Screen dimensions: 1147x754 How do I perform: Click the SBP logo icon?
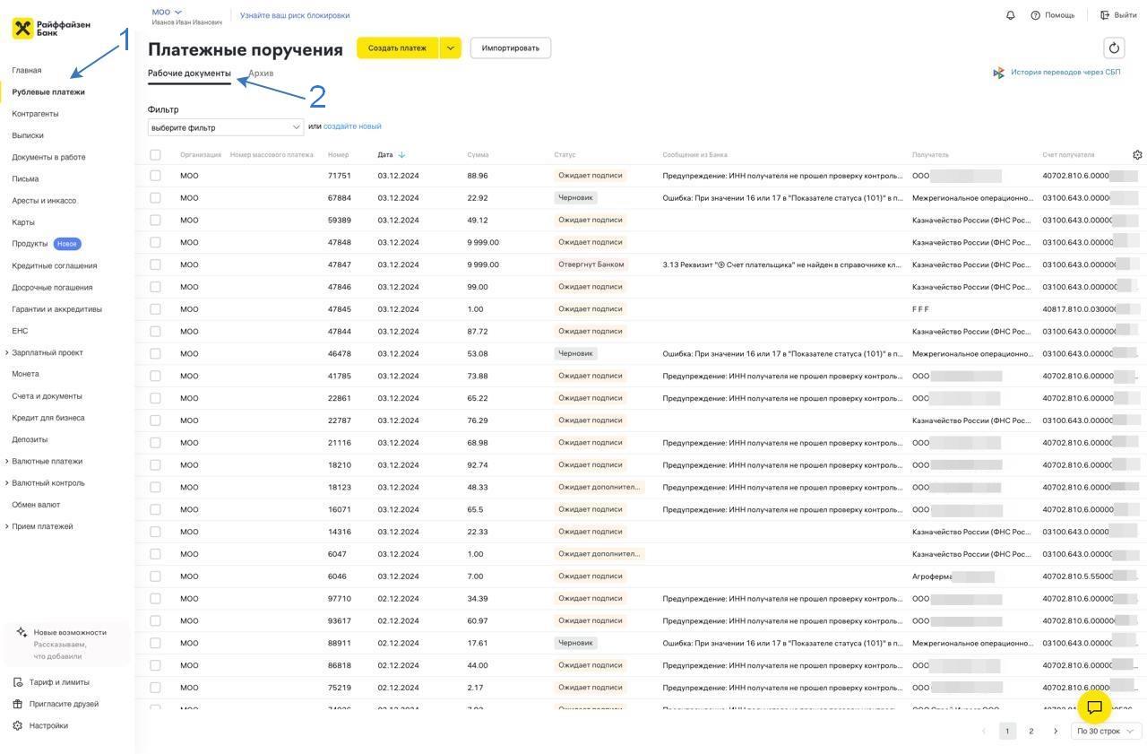[999, 73]
